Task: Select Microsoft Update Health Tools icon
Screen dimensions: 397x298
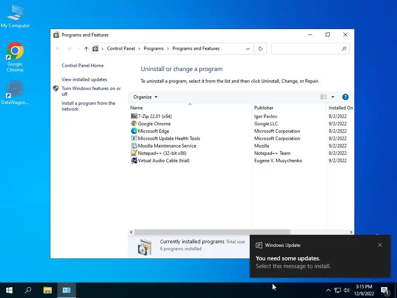Action: point(134,139)
